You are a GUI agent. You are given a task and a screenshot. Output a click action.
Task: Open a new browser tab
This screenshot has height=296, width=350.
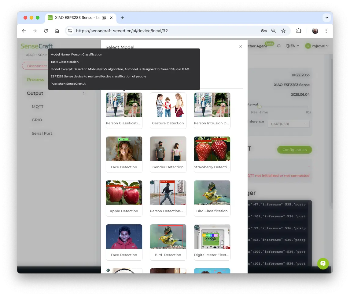click(x=122, y=18)
